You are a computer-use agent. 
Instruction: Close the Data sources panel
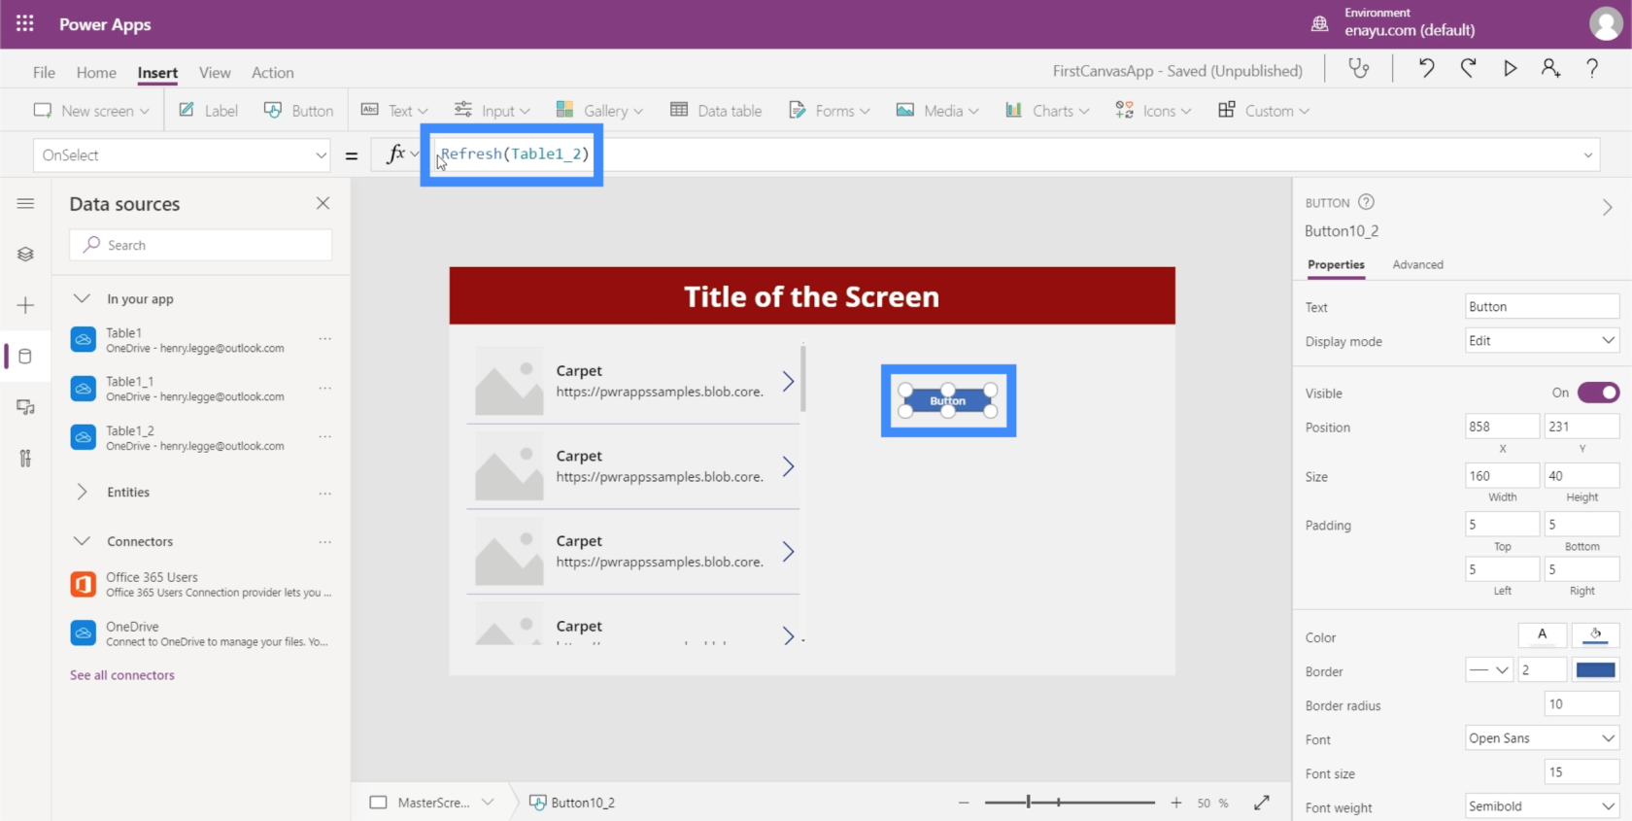323,203
